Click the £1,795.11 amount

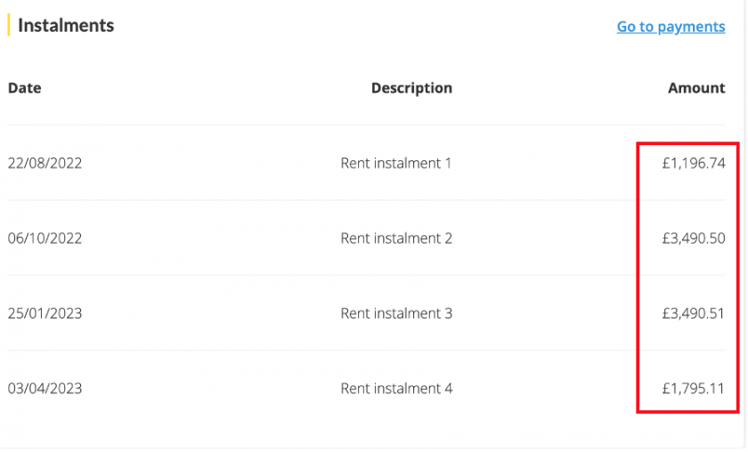click(693, 389)
